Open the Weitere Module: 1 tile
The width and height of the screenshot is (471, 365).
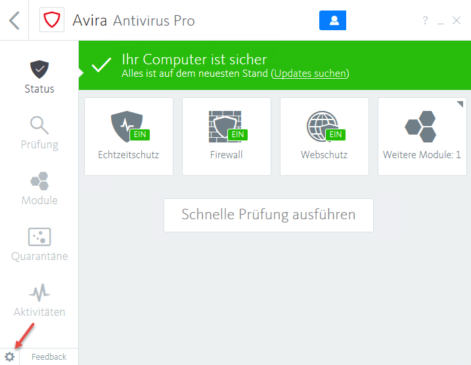(x=422, y=137)
